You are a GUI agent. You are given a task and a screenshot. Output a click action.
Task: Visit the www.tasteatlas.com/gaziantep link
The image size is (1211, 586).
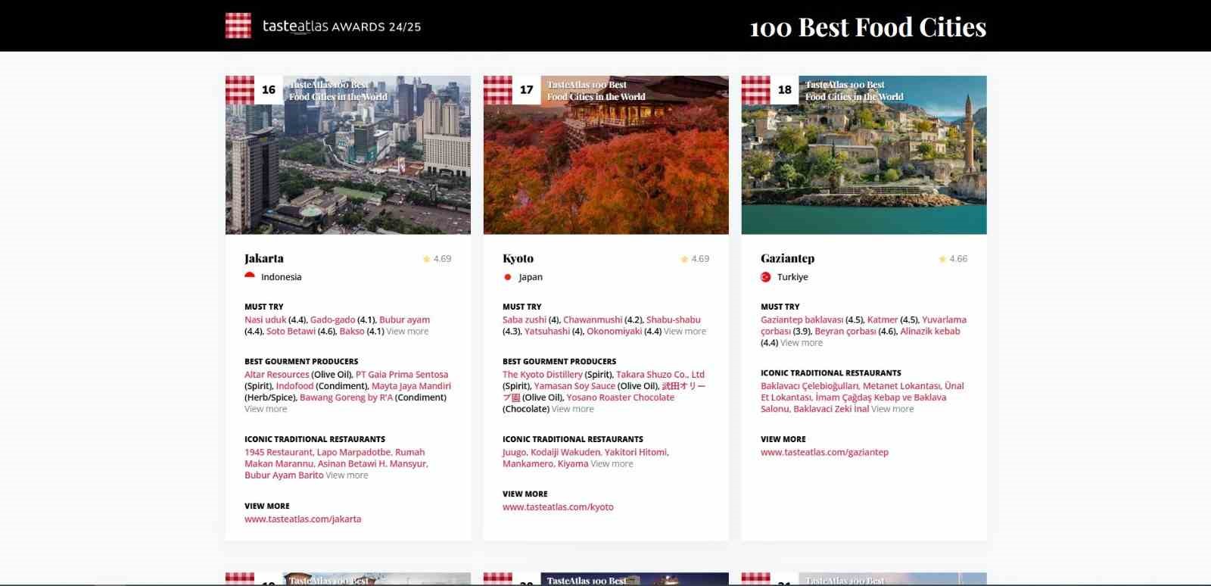pos(824,453)
